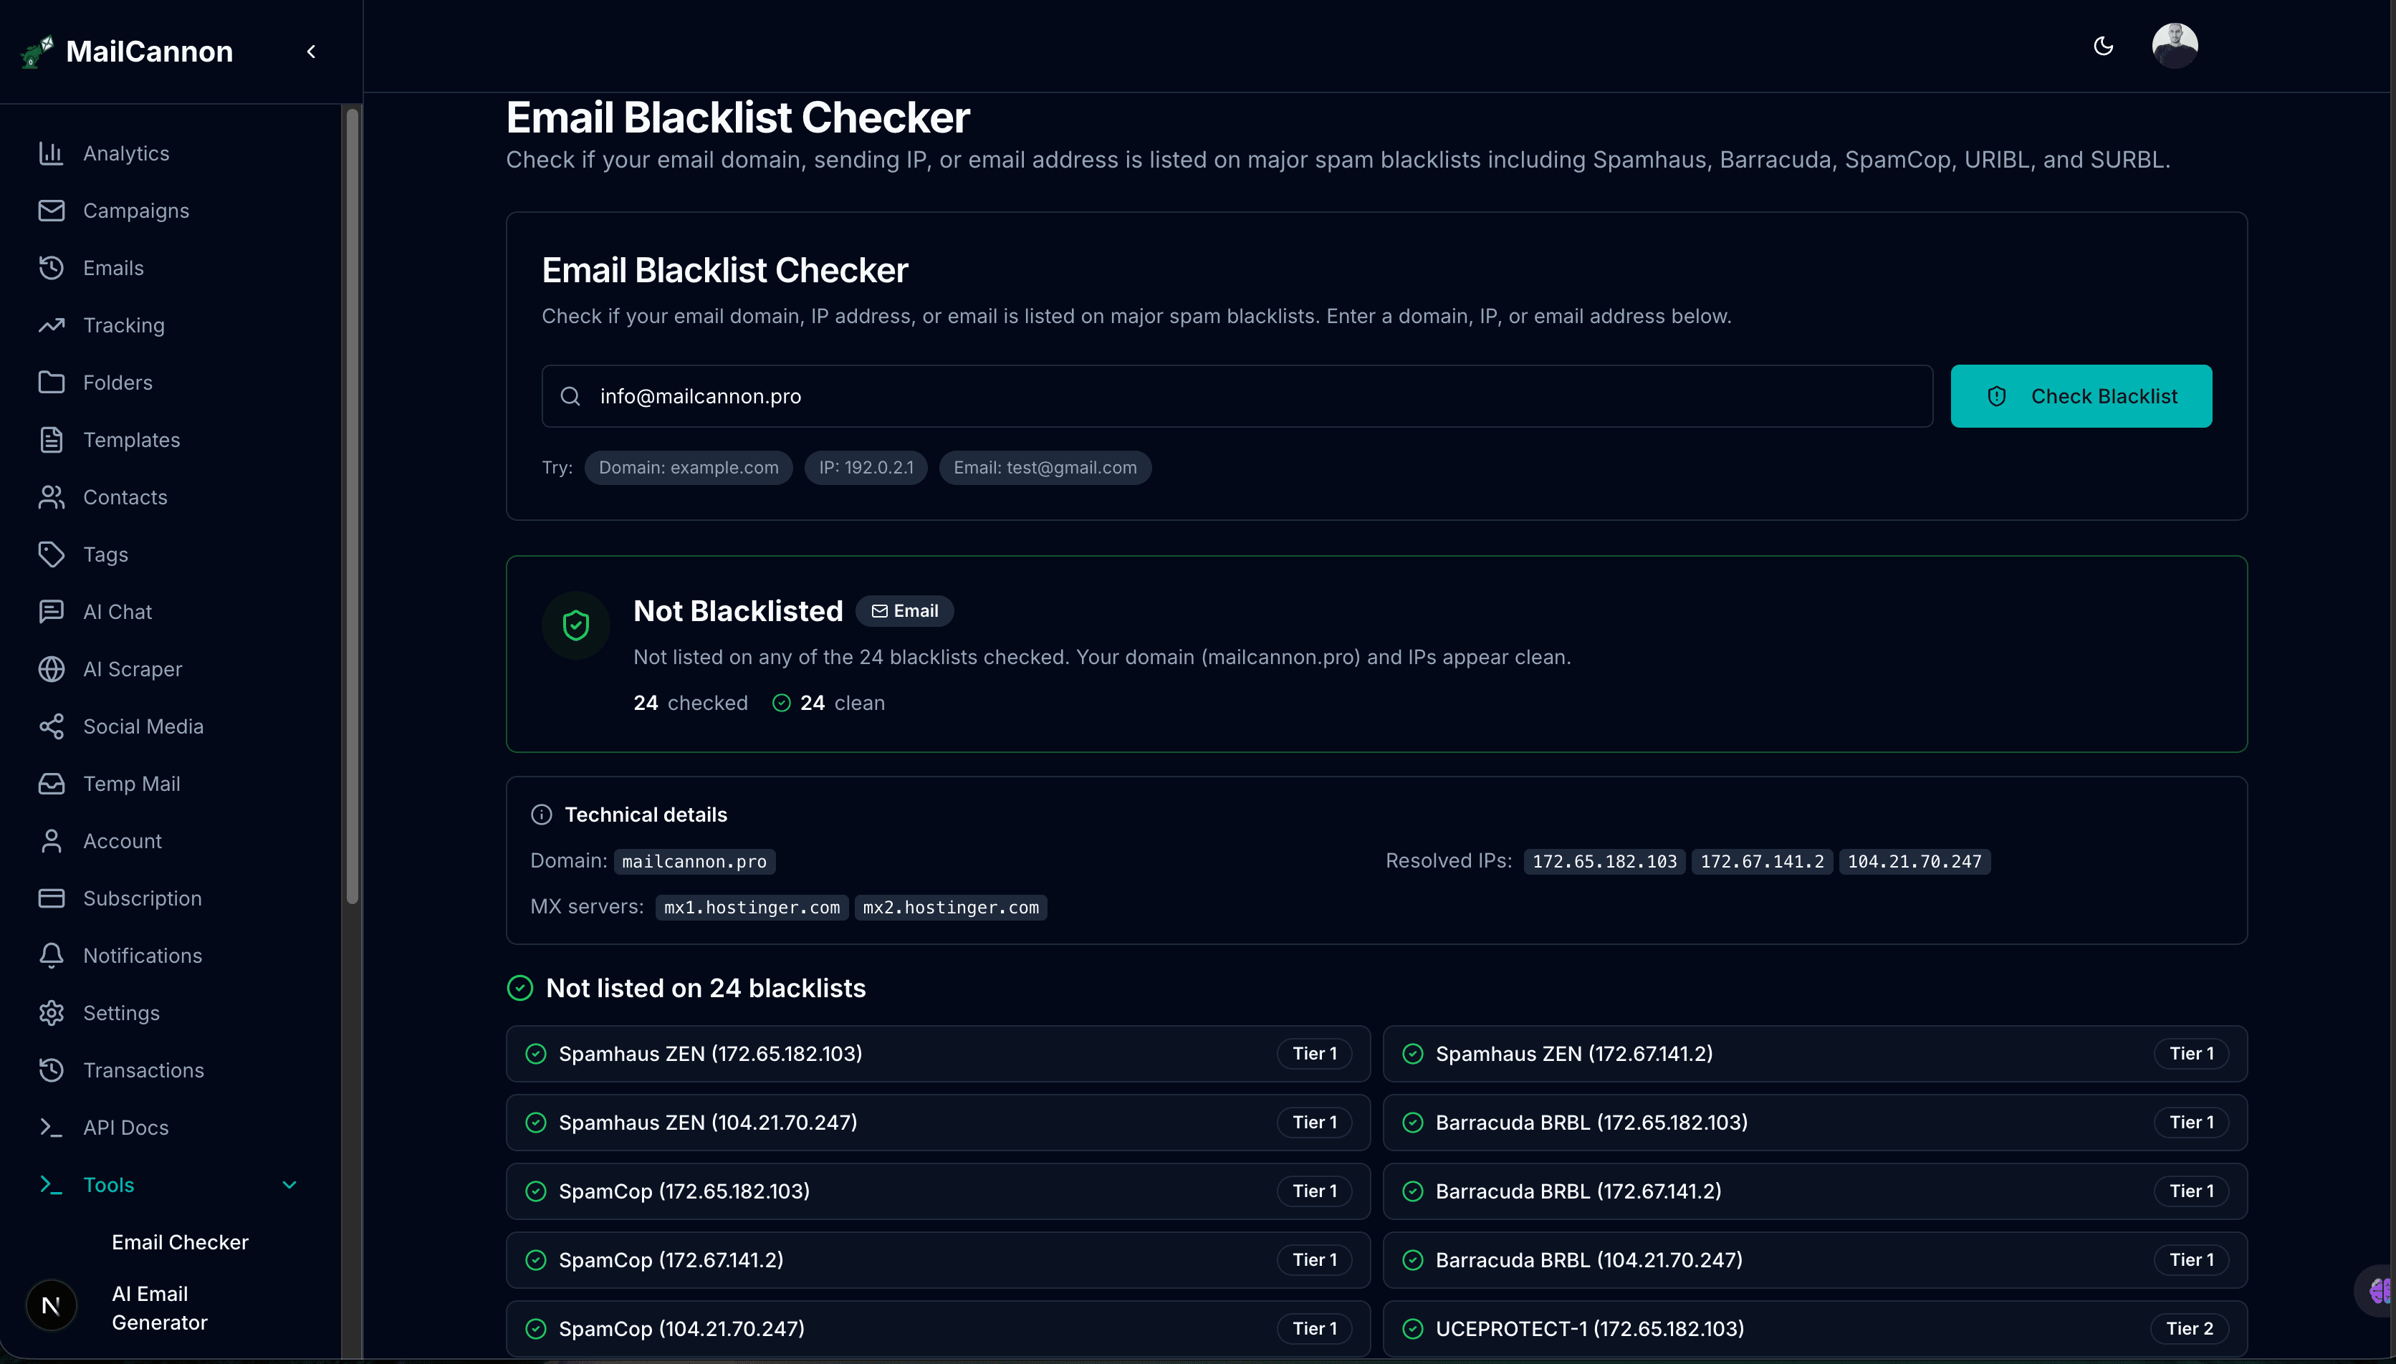This screenshot has height=1364, width=2396.
Task: Go to Transactions in the sidebar
Action: (143, 1070)
